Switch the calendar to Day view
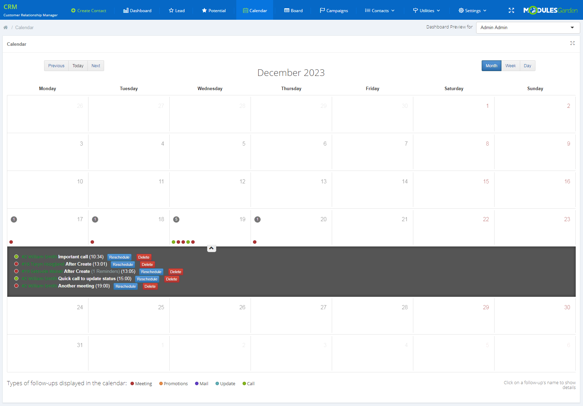The height and width of the screenshot is (406, 583). click(x=527, y=66)
